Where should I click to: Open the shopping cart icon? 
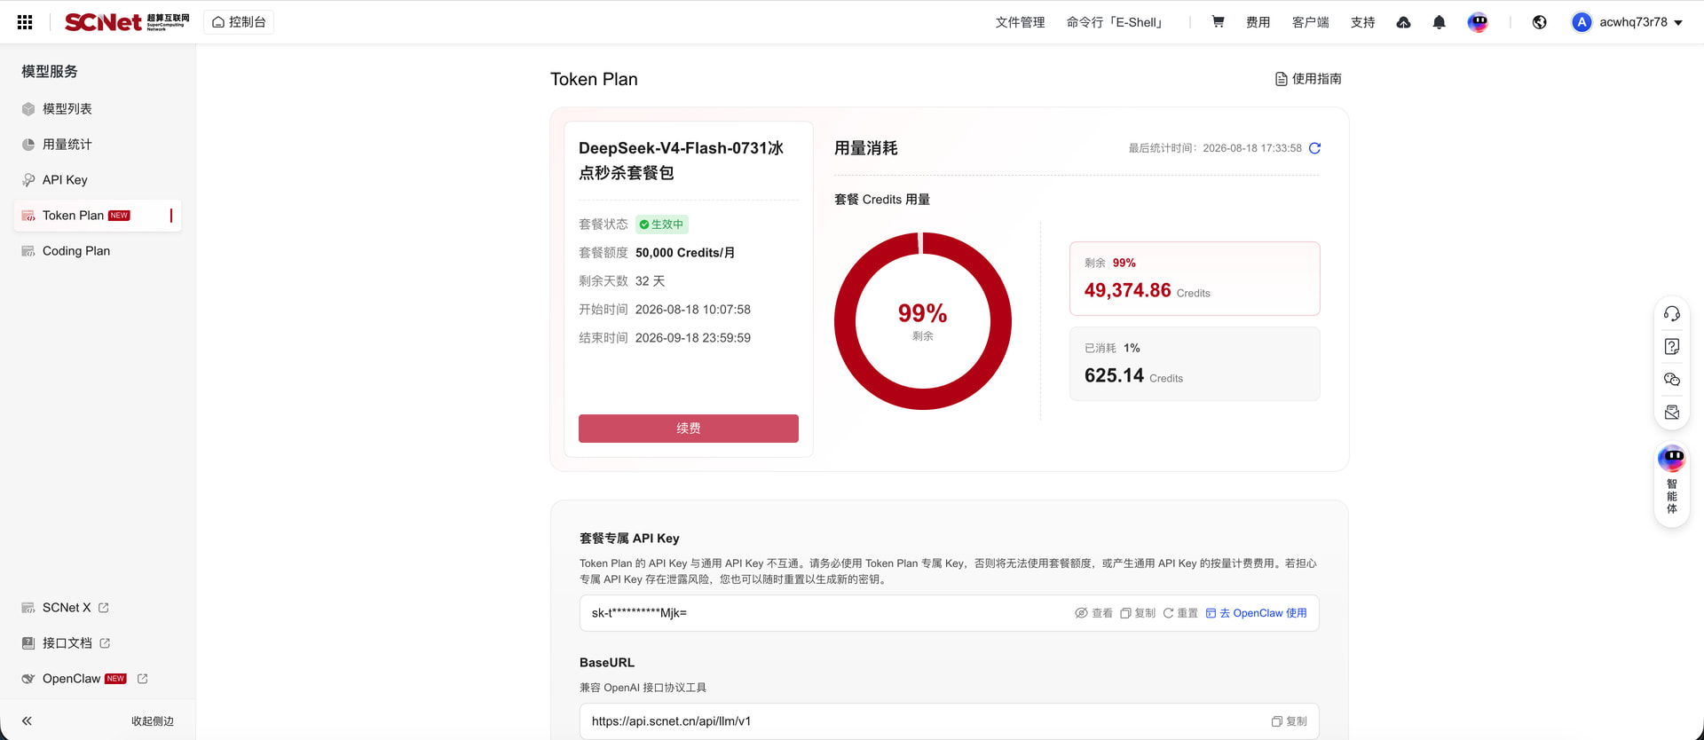[1218, 22]
